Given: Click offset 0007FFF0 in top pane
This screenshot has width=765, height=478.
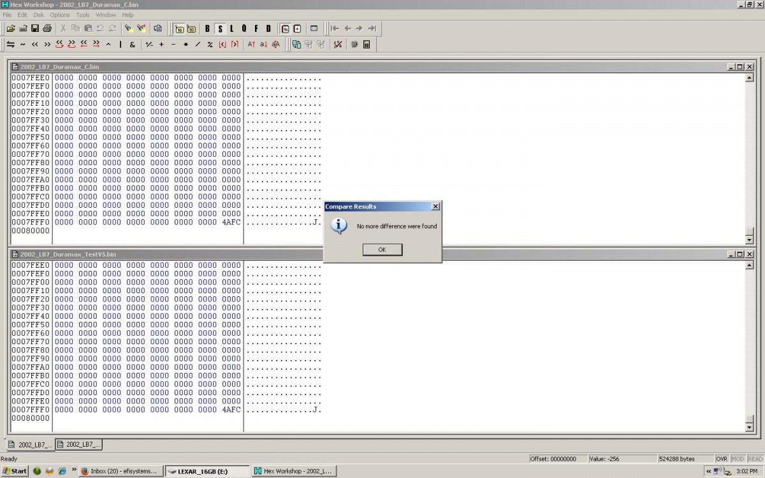Looking at the screenshot, I should [31, 222].
